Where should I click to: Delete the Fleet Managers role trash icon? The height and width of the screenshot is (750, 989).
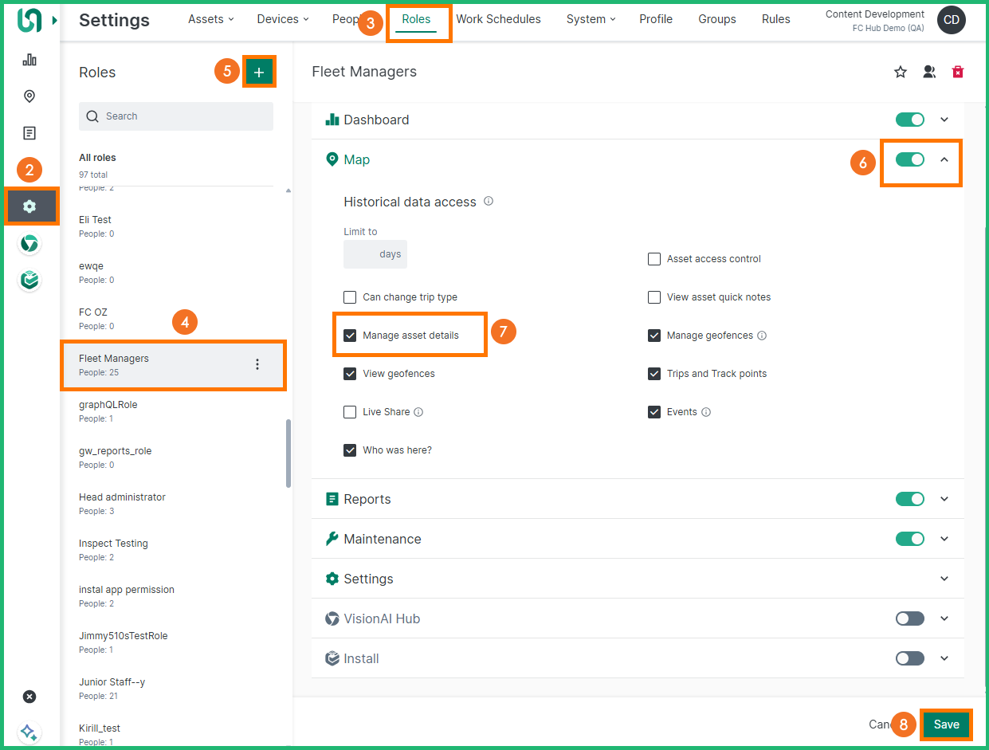(958, 73)
